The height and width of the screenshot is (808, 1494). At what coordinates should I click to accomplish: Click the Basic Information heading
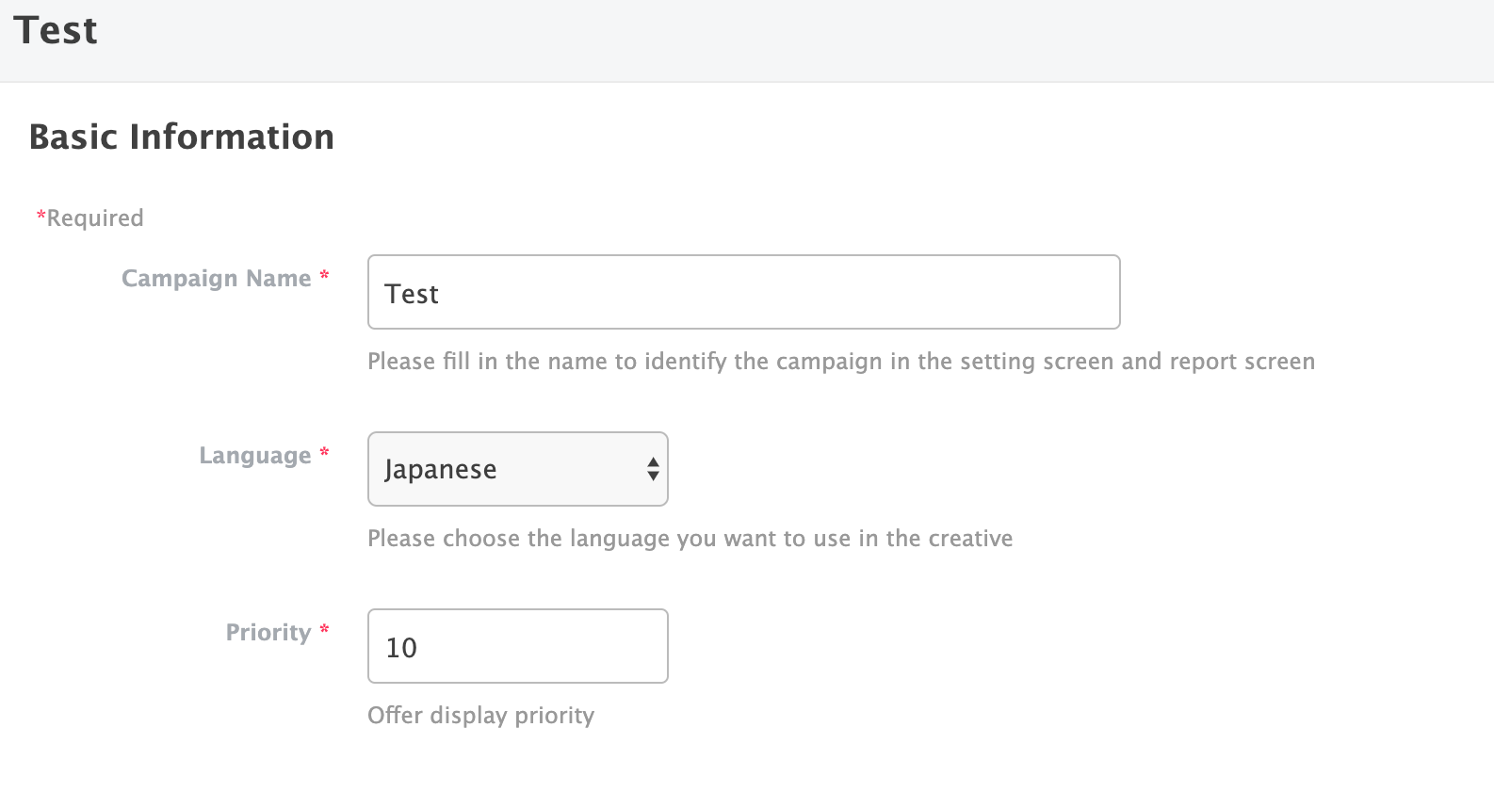[182, 137]
